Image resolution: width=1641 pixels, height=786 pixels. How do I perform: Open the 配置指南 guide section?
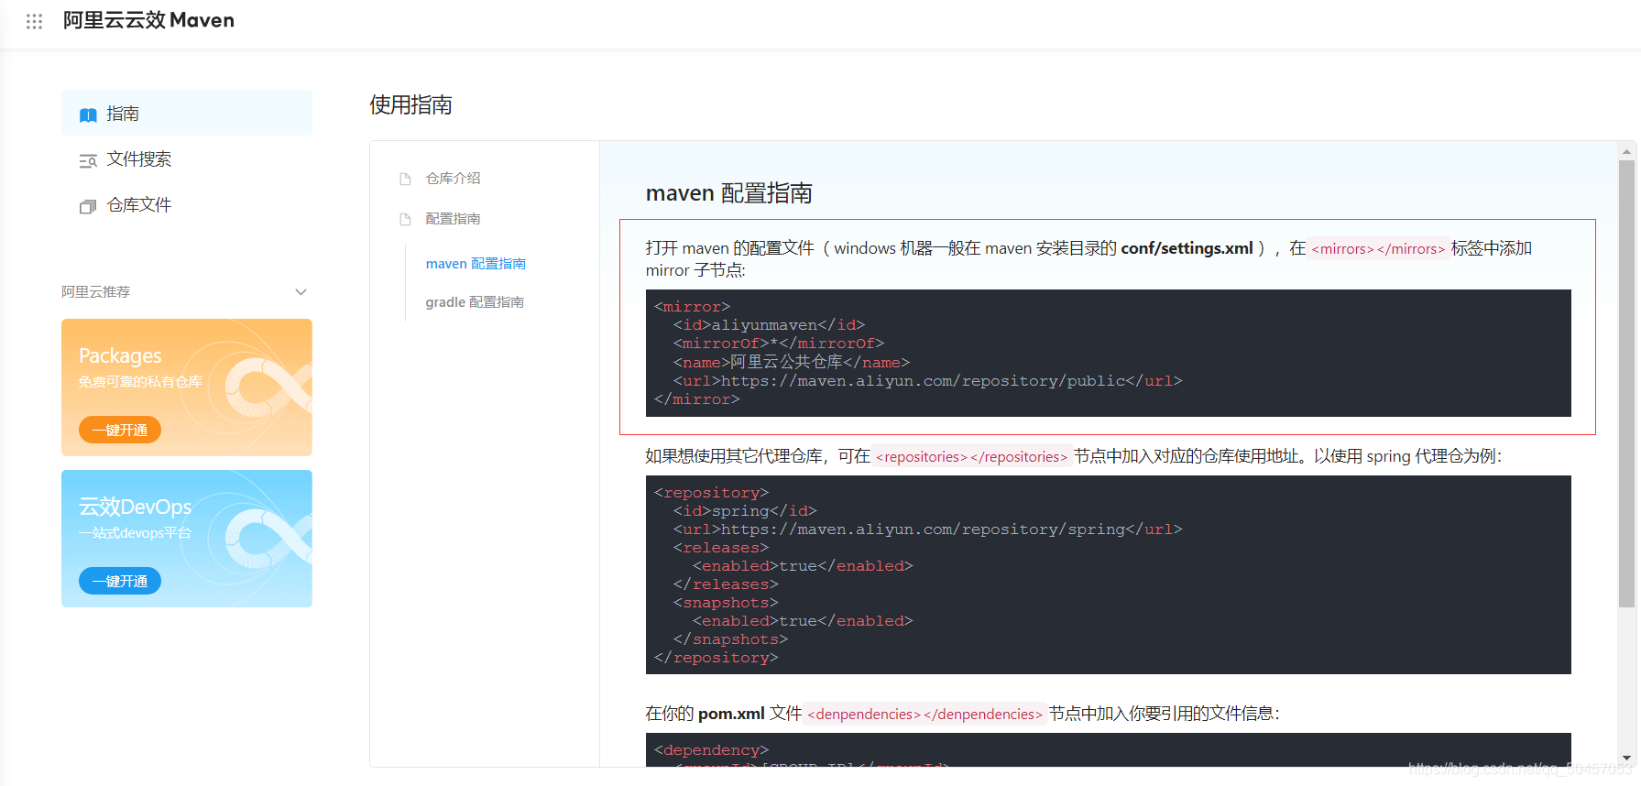[x=453, y=219]
